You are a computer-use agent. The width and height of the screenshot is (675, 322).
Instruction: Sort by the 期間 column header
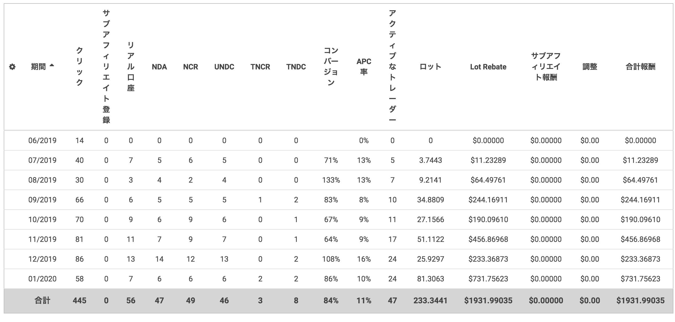coord(38,67)
